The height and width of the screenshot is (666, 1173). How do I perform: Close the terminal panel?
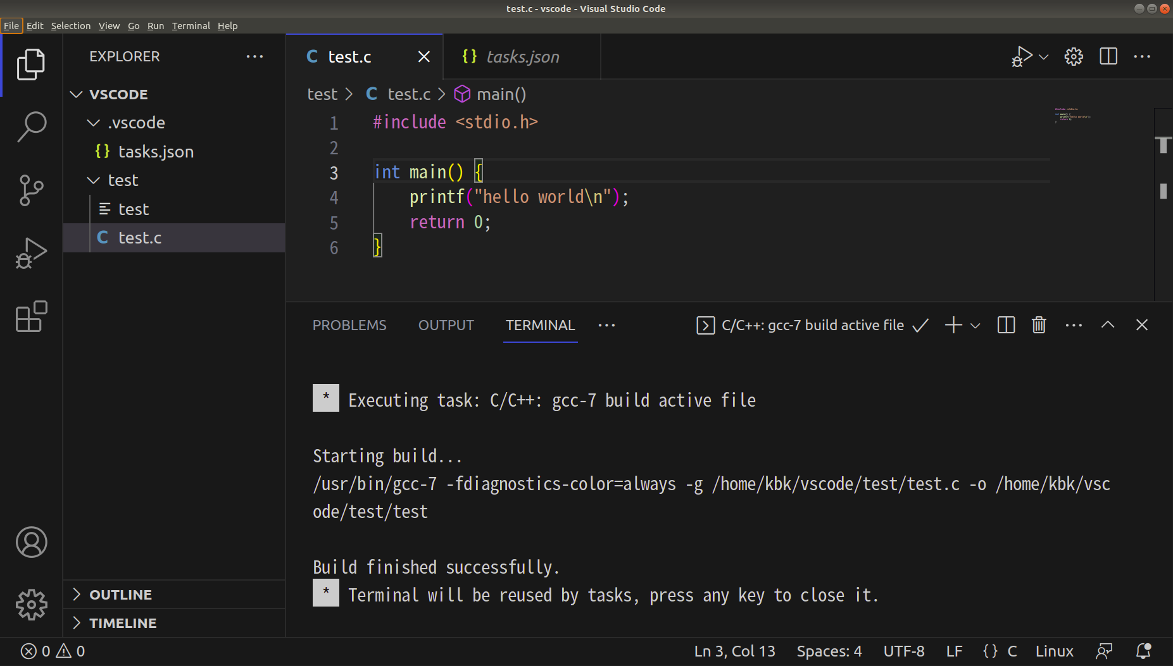tap(1142, 325)
